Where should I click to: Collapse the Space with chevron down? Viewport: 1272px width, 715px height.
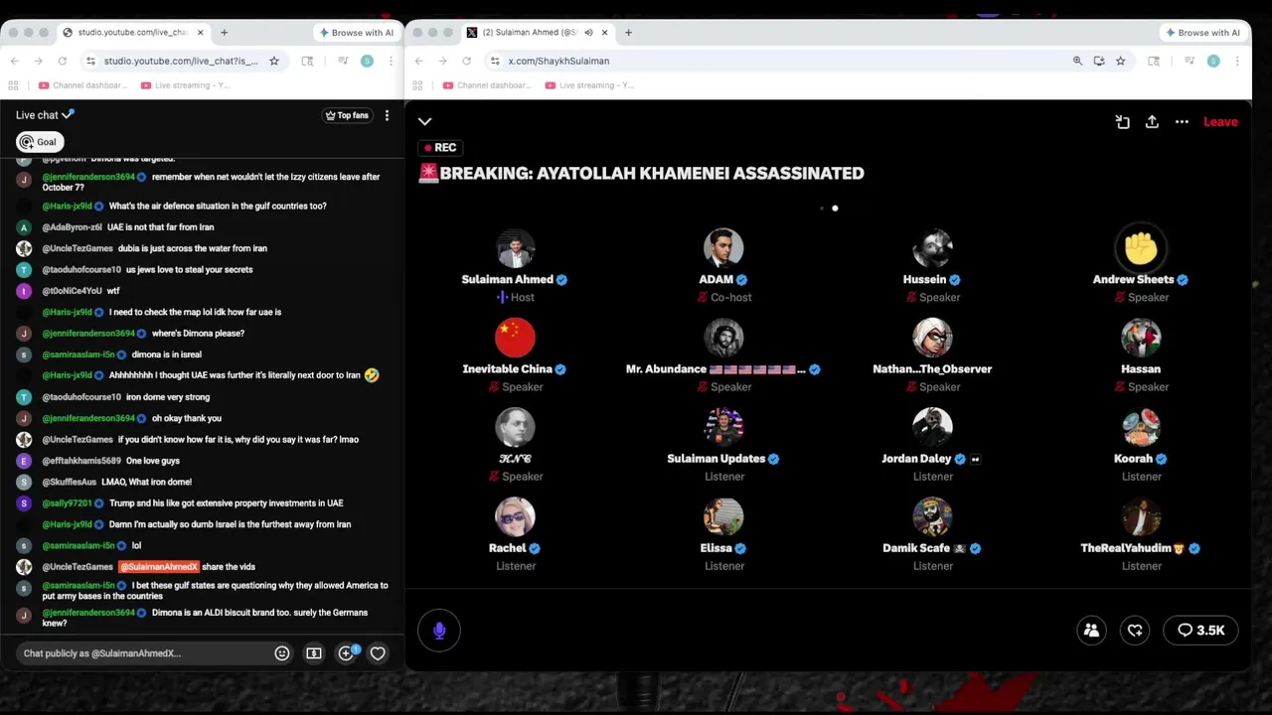tap(424, 121)
